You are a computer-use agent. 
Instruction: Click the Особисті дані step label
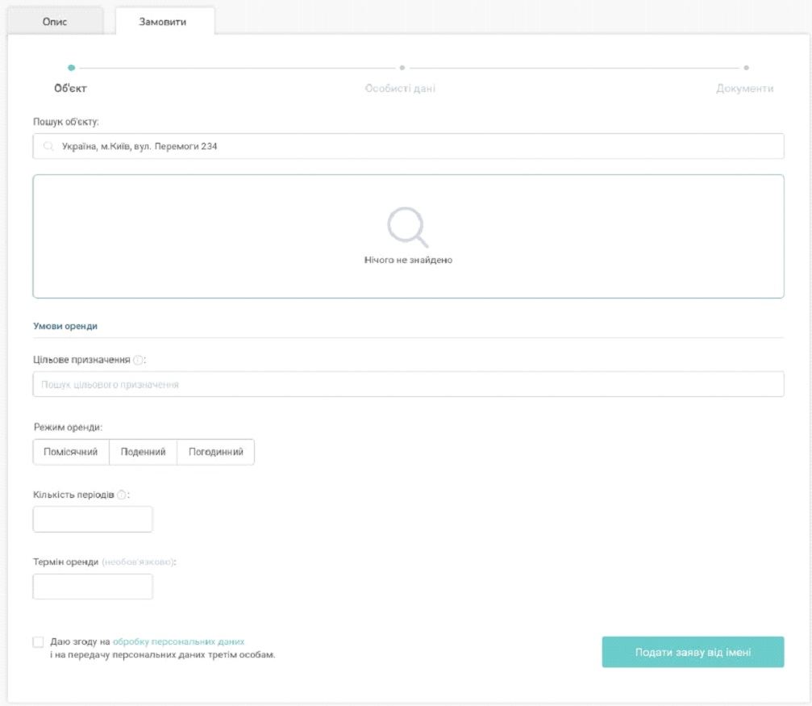tap(400, 89)
